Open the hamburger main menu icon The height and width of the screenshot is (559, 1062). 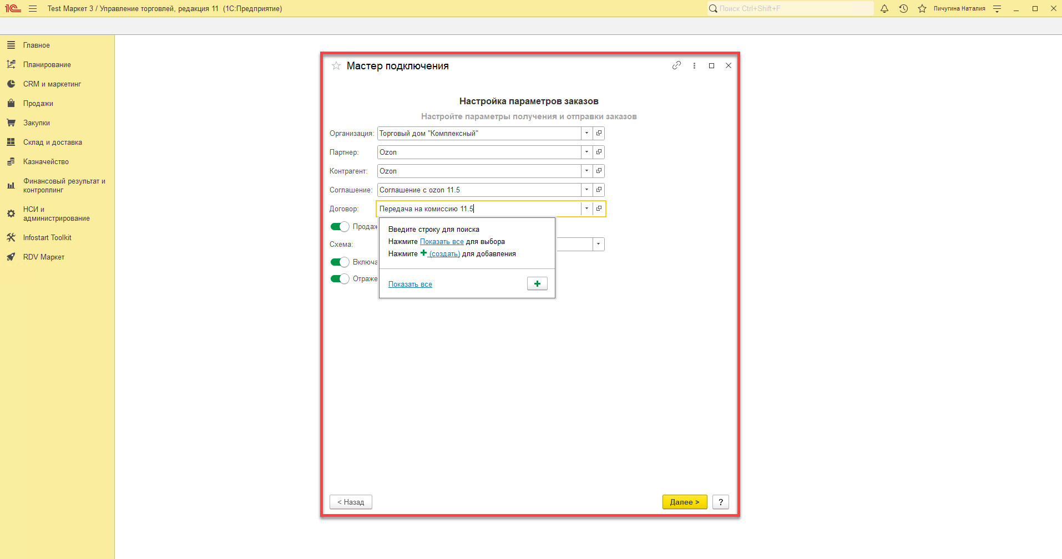33,9
